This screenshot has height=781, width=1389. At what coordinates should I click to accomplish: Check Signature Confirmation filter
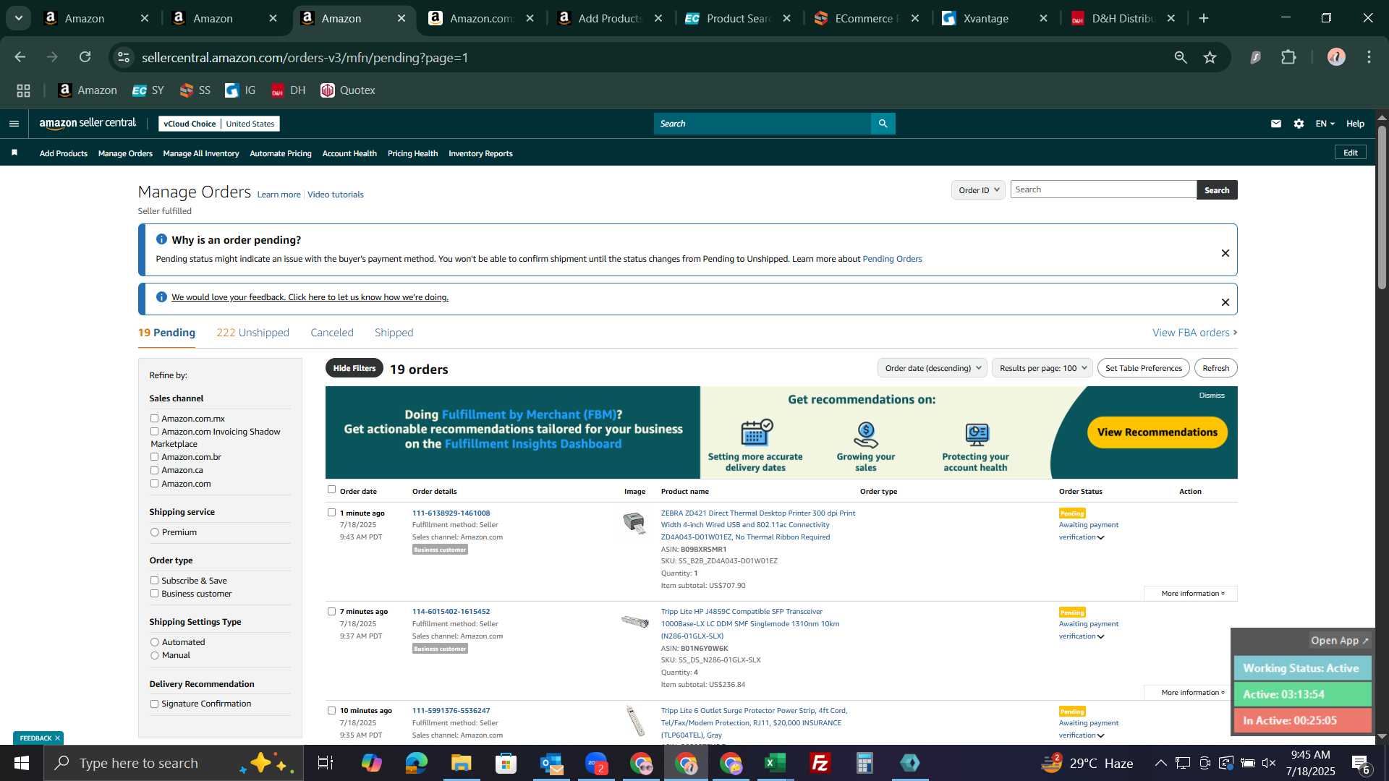tap(154, 704)
